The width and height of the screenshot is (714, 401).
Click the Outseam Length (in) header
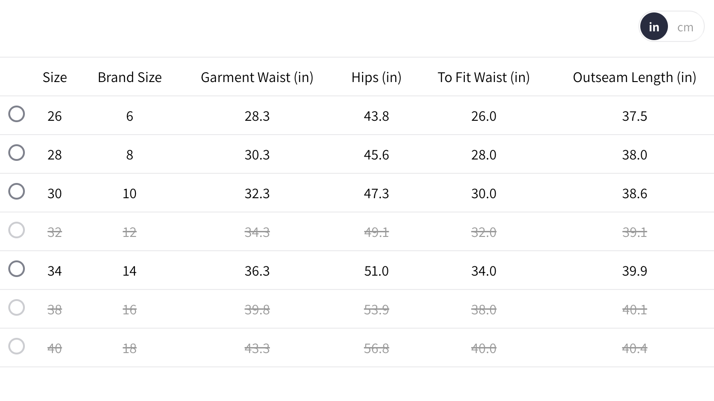point(634,77)
